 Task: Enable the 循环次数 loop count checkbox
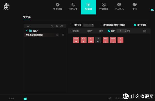tap(72, 25)
